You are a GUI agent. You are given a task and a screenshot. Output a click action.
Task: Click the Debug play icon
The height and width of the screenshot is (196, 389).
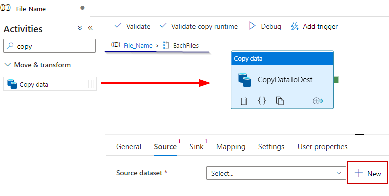pos(252,26)
